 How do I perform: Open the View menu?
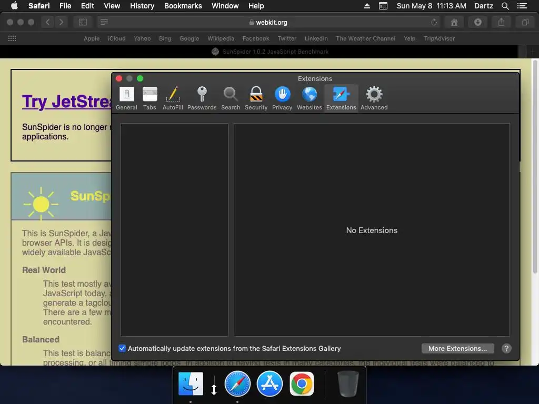[112, 6]
